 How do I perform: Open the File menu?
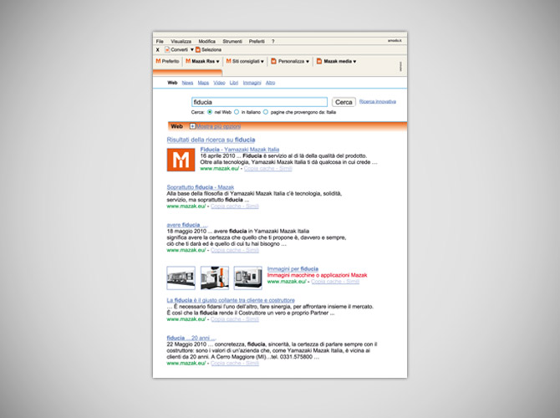pyautogui.click(x=160, y=42)
